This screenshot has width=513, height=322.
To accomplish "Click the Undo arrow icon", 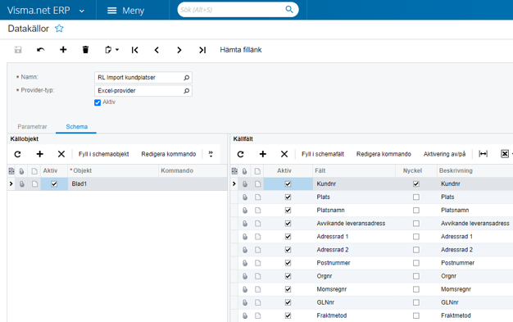I will [41, 50].
